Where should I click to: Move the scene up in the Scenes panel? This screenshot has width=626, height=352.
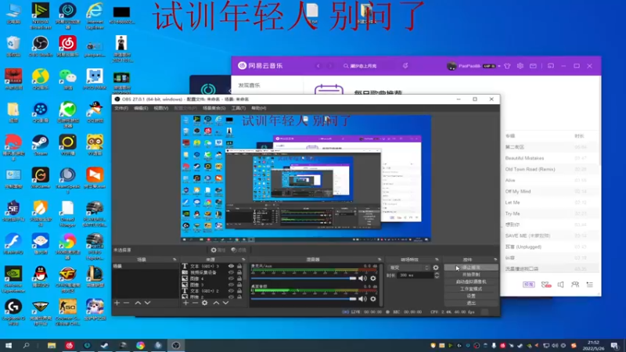pos(138,303)
